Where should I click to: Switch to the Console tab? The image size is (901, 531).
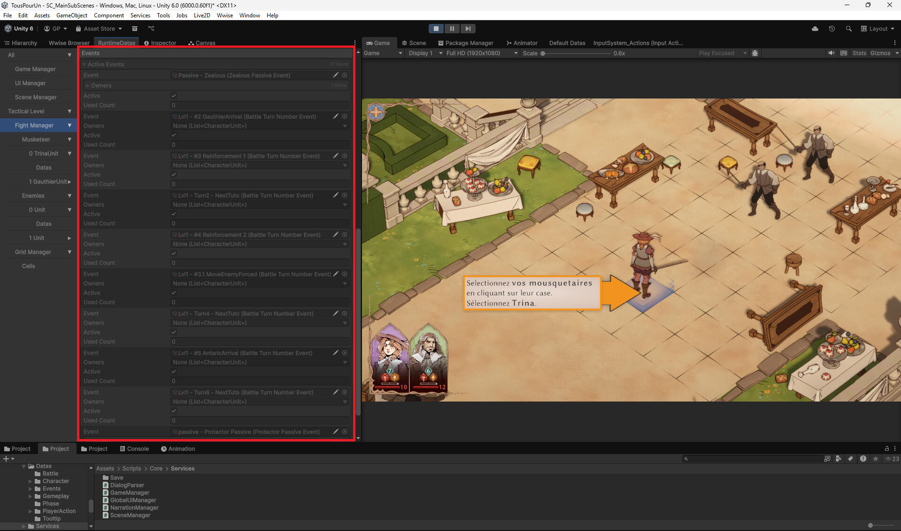134,449
